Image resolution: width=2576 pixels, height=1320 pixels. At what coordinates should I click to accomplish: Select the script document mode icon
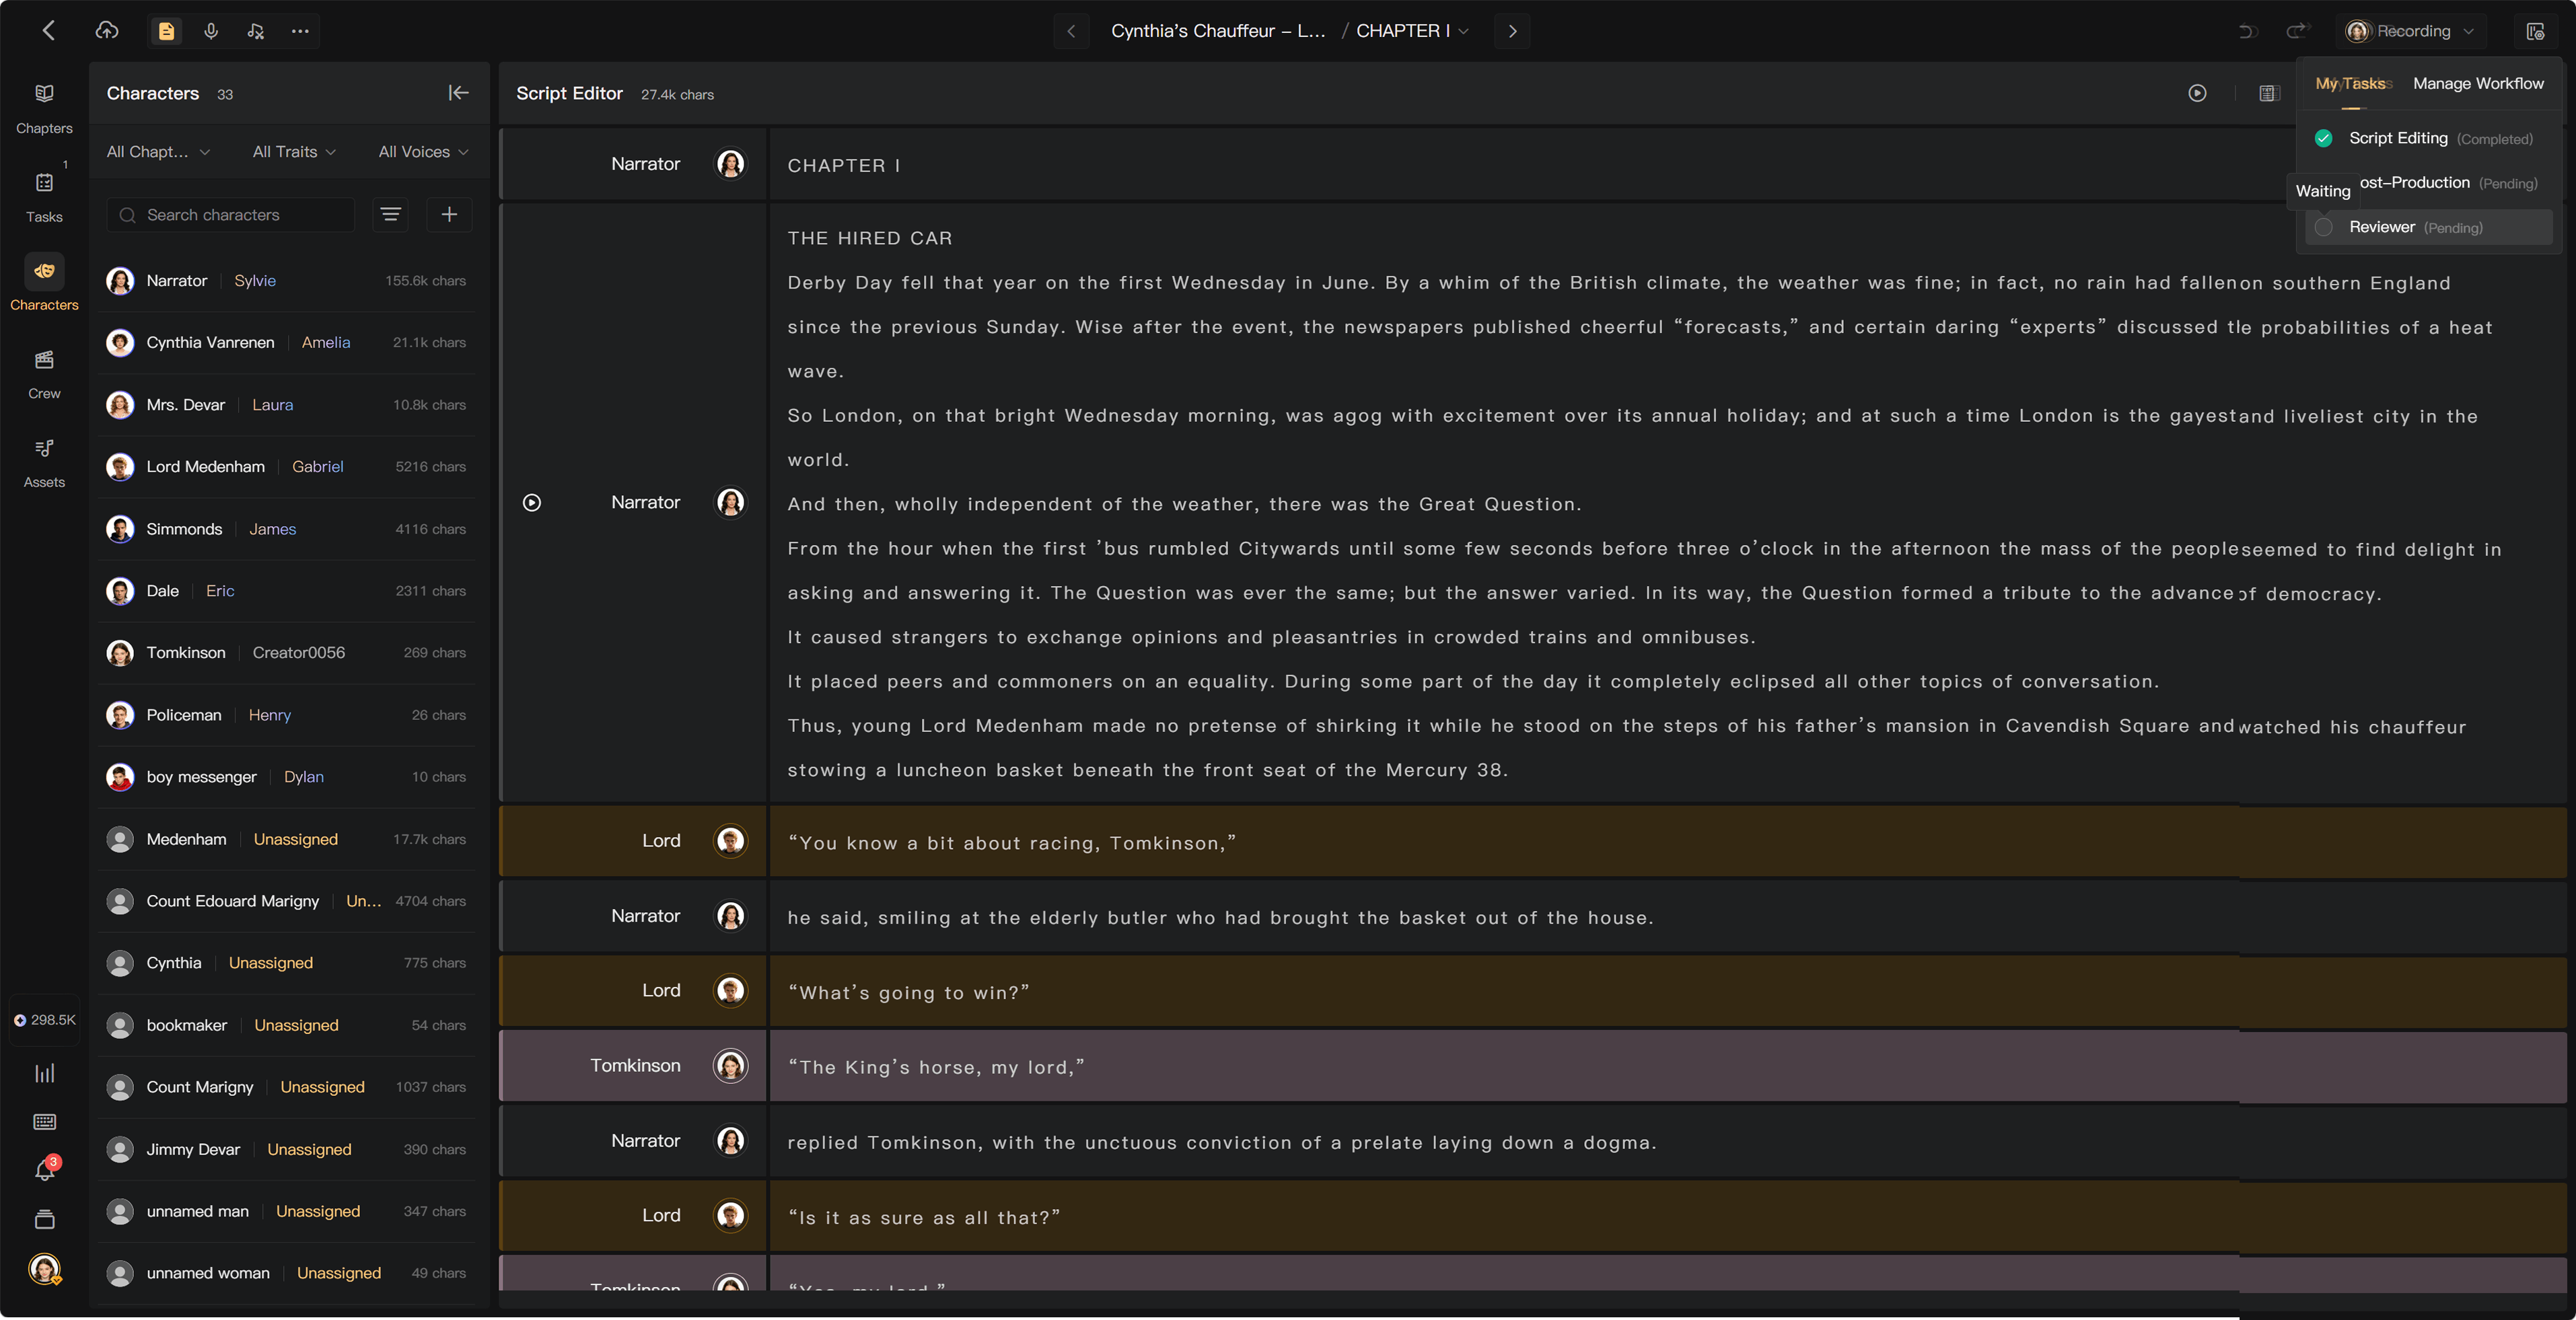tap(166, 31)
